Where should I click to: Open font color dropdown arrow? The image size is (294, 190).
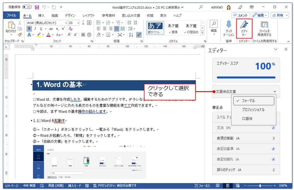53,35
